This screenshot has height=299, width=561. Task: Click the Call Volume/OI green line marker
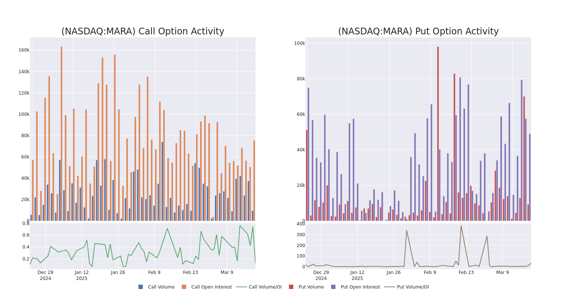coord(241,287)
